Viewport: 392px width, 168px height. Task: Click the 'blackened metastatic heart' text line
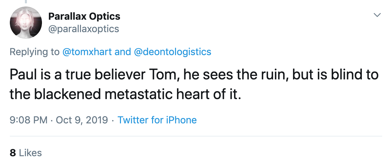(125, 94)
